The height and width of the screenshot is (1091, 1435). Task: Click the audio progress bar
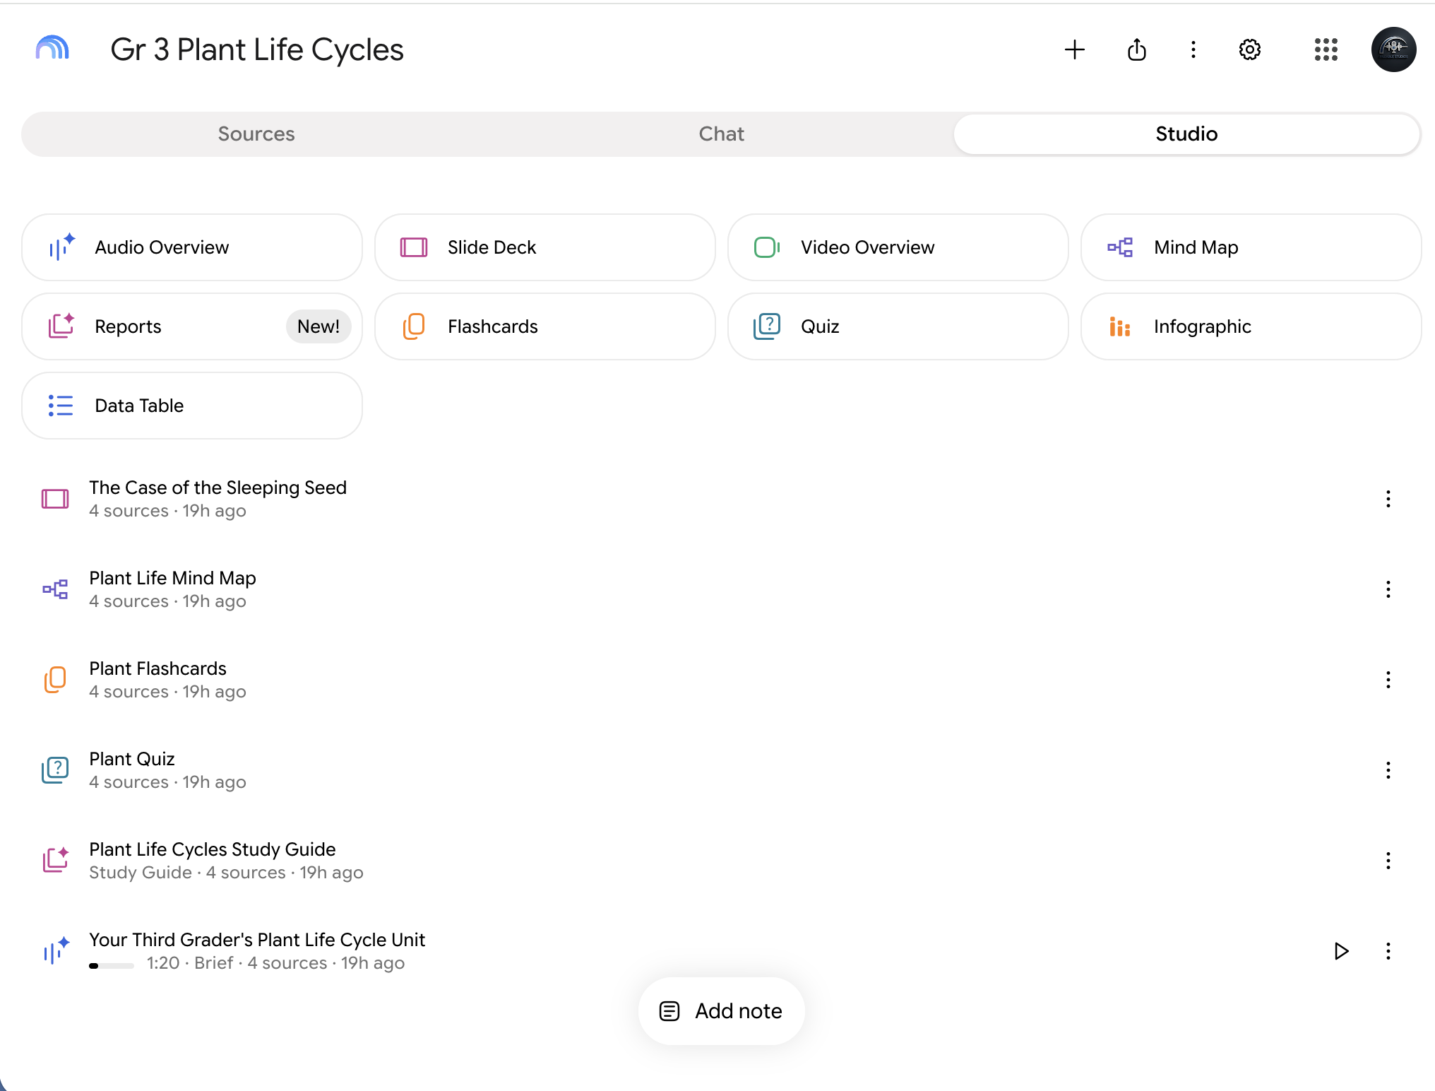tap(112, 966)
